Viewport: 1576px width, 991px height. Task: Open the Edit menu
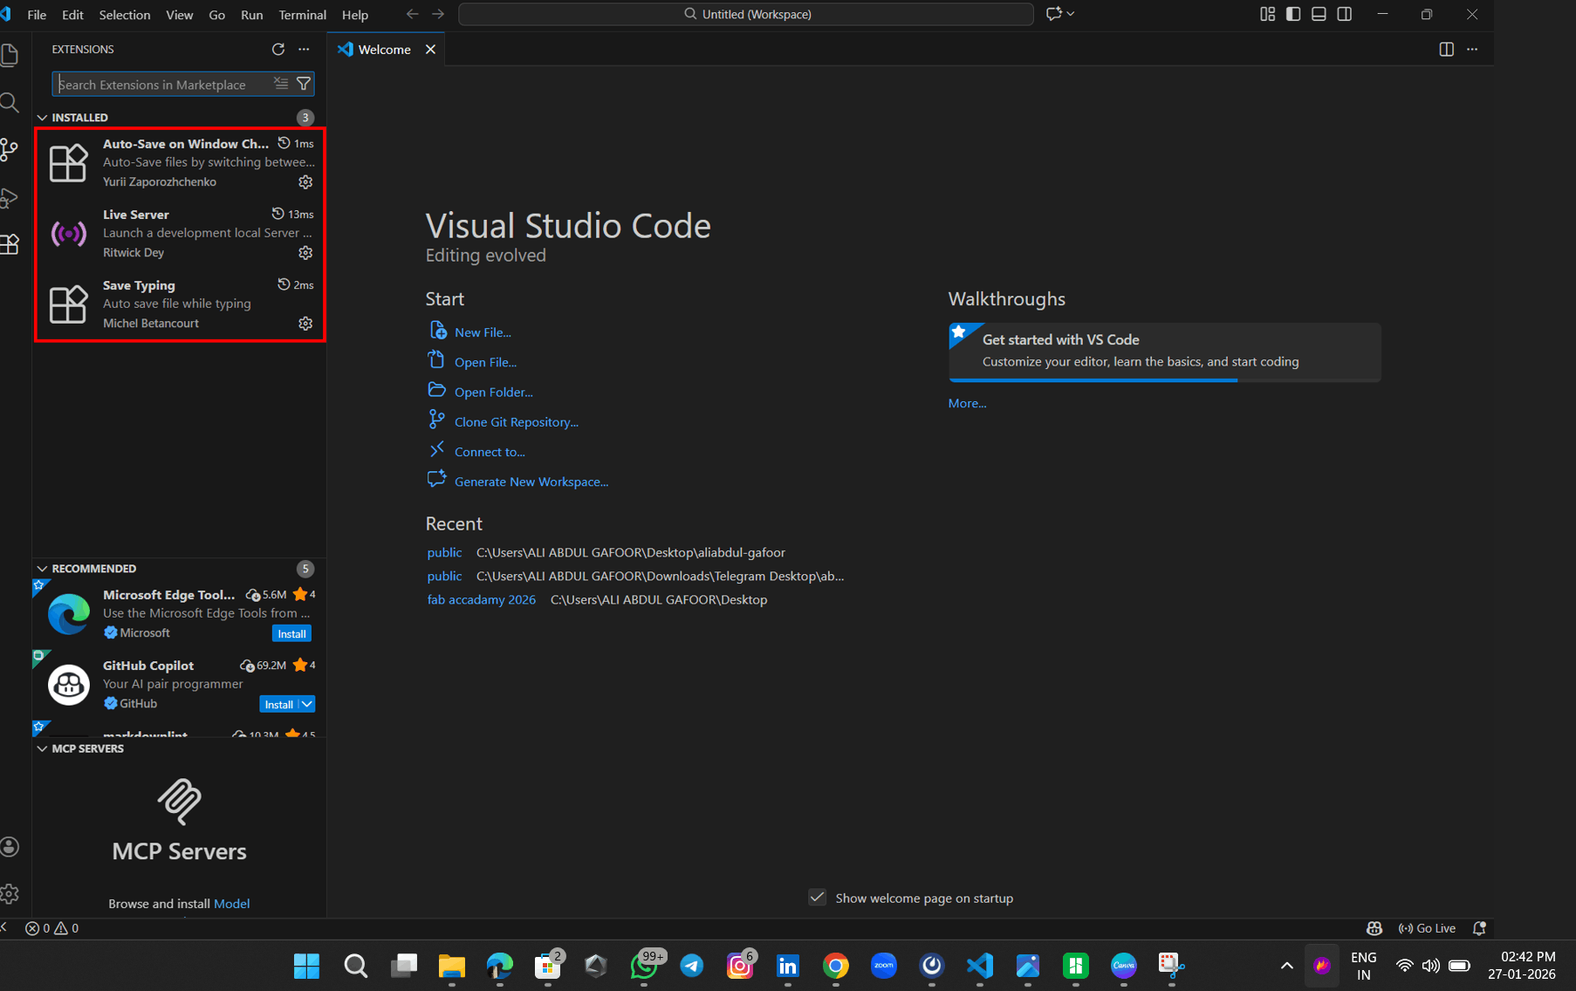72,15
